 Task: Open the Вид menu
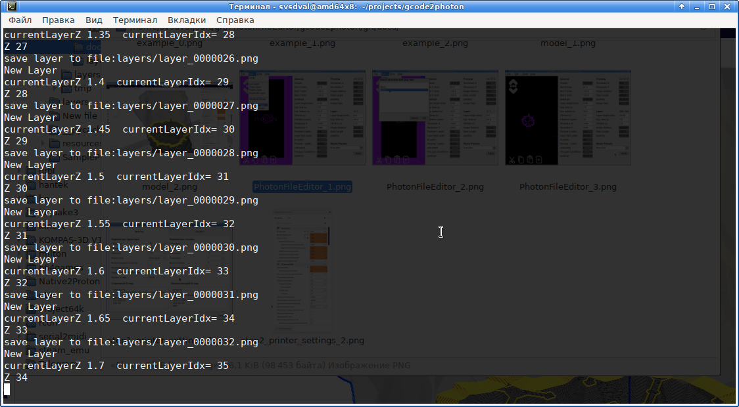click(x=94, y=20)
